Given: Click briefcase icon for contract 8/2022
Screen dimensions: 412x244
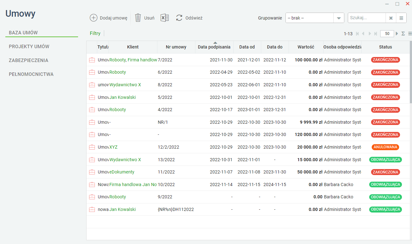Looking at the screenshot, I should (92, 85).
